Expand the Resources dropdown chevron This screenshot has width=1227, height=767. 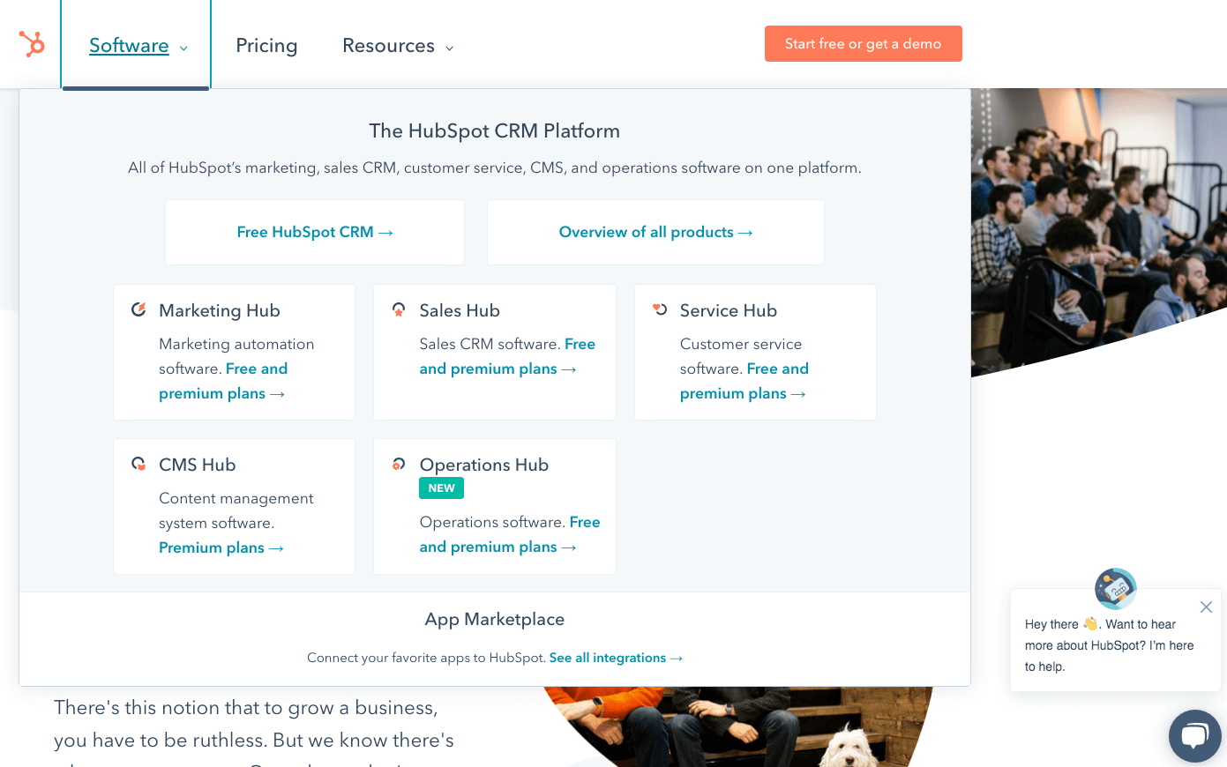(x=449, y=48)
